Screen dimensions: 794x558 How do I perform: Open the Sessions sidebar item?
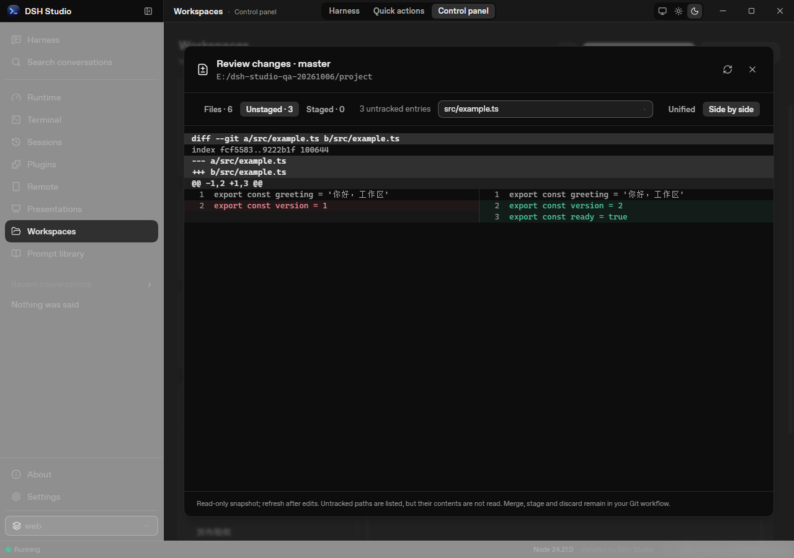(x=81, y=142)
